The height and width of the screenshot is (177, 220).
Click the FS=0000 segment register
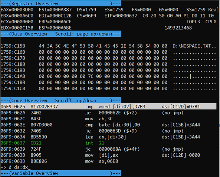coord(141,10)
